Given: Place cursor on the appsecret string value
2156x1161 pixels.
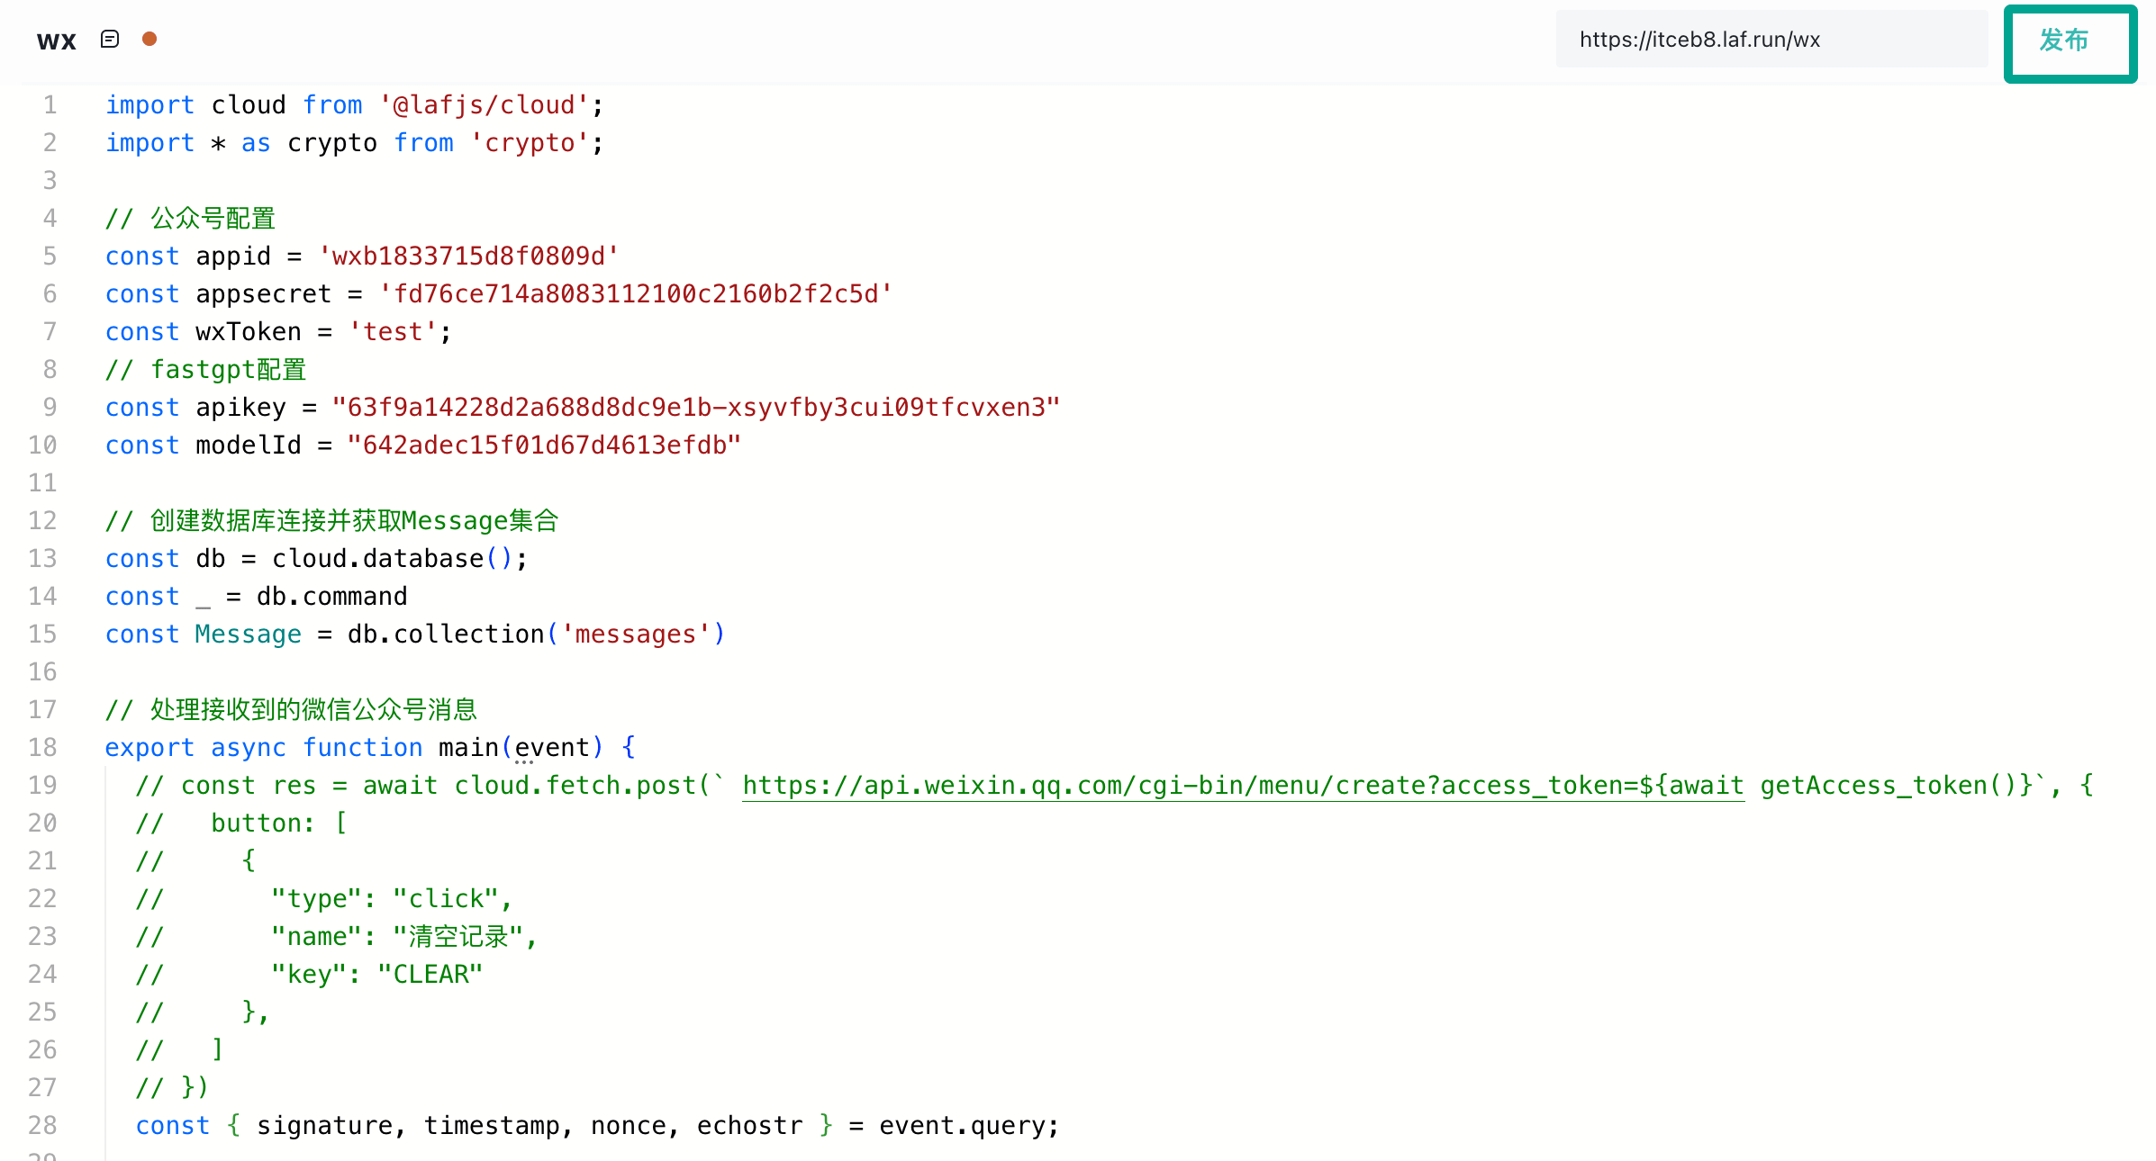Looking at the screenshot, I should coord(635,294).
